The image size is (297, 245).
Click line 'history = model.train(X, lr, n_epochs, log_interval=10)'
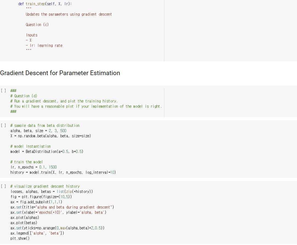coord(63,172)
